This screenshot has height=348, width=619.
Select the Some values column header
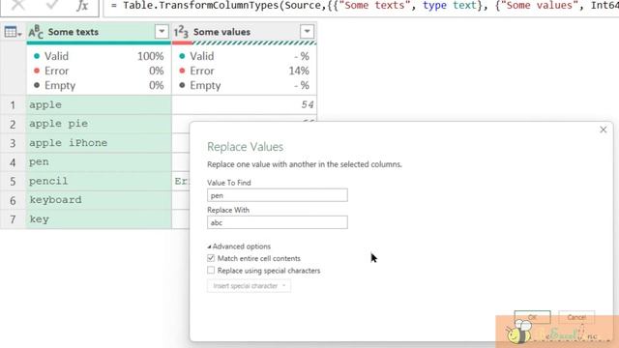point(245,32)
